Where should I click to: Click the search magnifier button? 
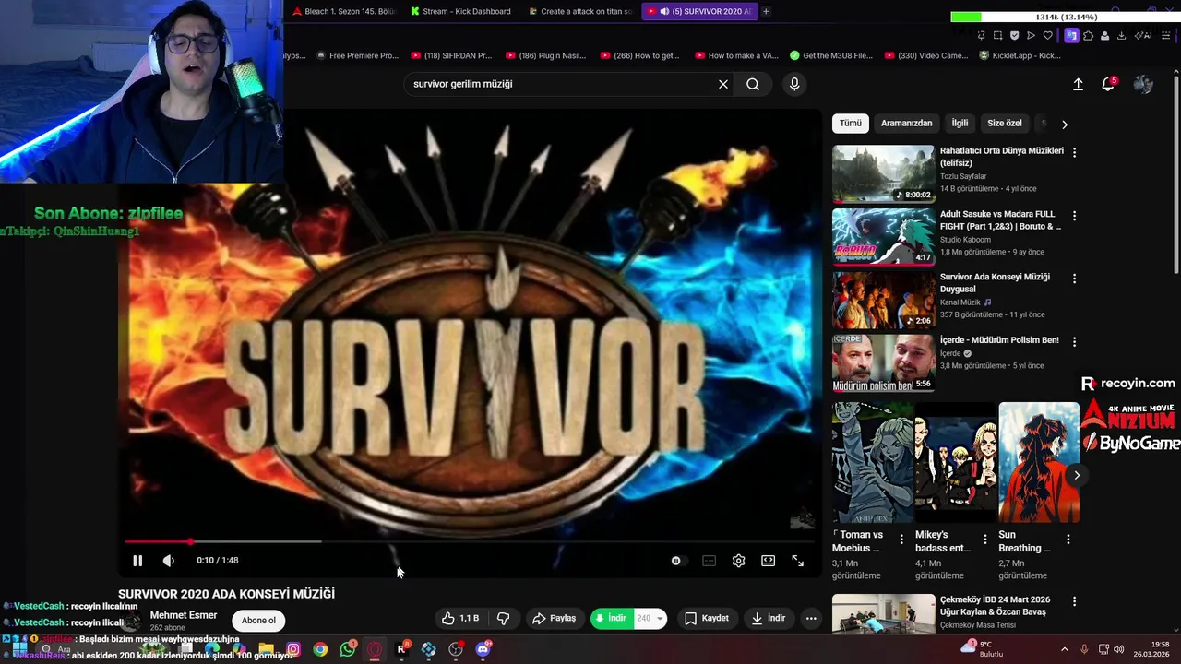753,84
